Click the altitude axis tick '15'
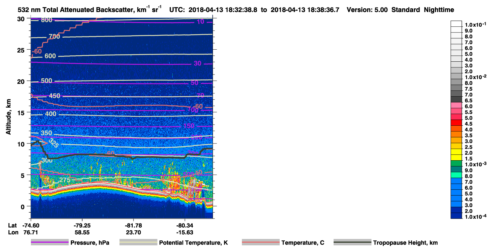 (x=21, y=113)
